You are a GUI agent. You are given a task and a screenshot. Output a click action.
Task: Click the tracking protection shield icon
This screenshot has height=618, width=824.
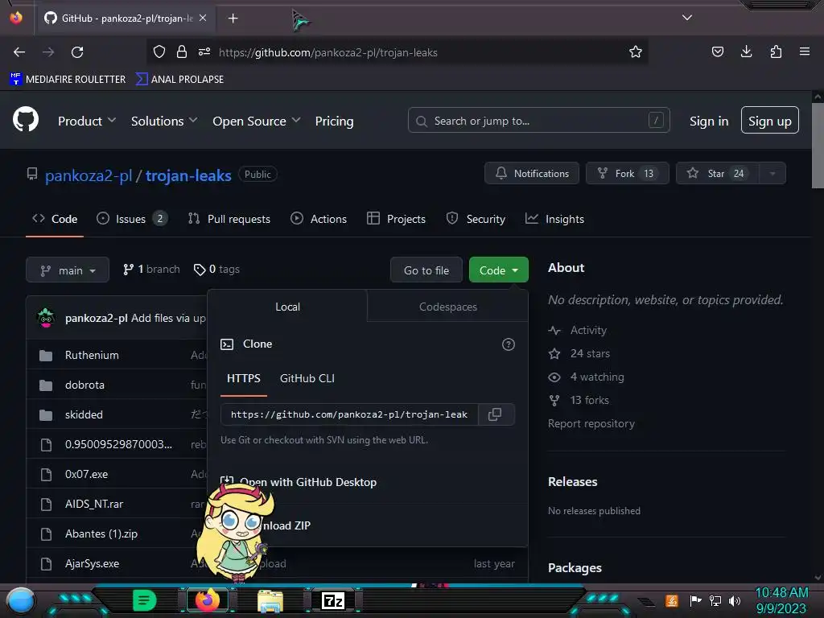click(x=159, y=51)
